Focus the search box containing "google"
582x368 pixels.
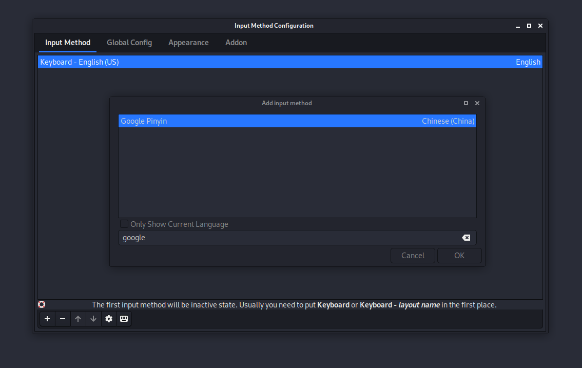pos(287,238)
